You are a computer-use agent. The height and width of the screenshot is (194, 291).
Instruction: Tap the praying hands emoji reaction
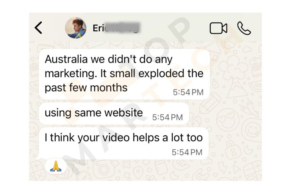pos(56,166)
